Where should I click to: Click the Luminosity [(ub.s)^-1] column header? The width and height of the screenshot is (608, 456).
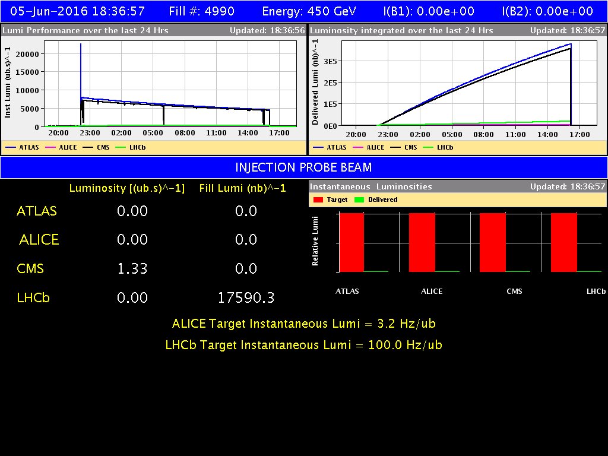(x=127, y=188)
